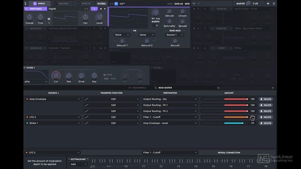The height and width of the screenshot is (169, 301).
Task: Adjust amount slider for Filter 1 - Cutoff
Action: point(225,117)
